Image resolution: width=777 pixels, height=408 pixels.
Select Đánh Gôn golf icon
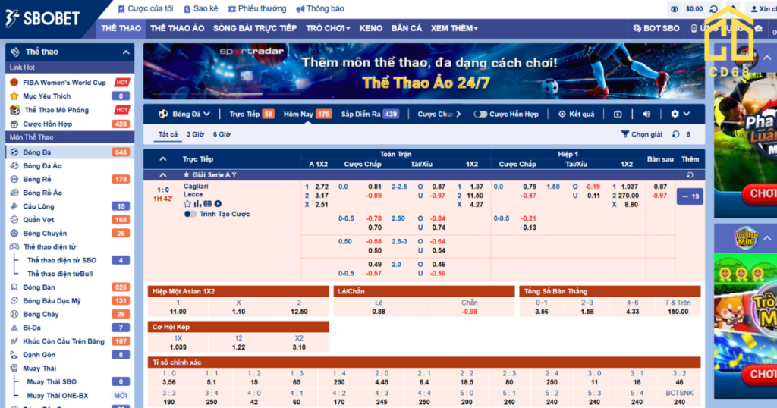click(14, 354)
